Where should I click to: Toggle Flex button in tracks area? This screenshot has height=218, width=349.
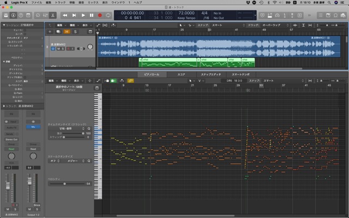(105, 25)
